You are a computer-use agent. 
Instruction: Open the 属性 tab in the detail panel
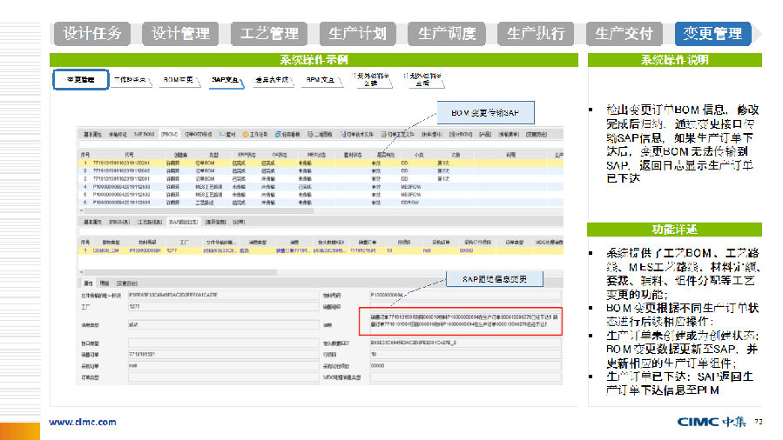pyautogui.click(x=89, y=283)
